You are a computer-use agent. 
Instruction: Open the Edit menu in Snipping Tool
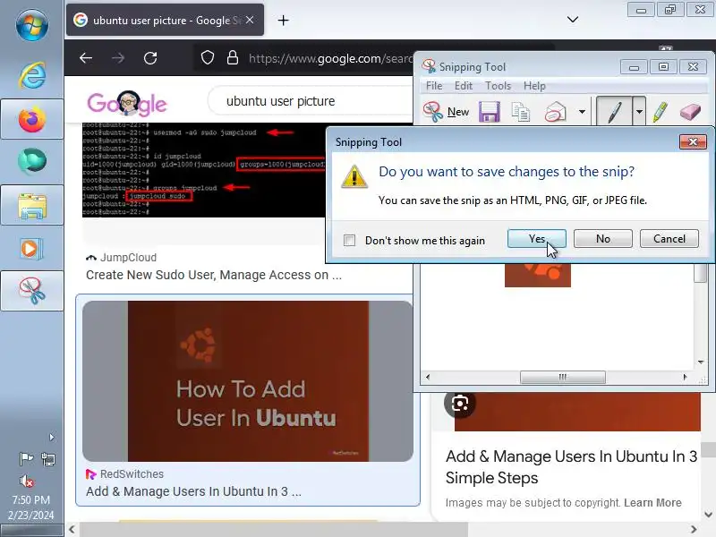pos(463,86)
